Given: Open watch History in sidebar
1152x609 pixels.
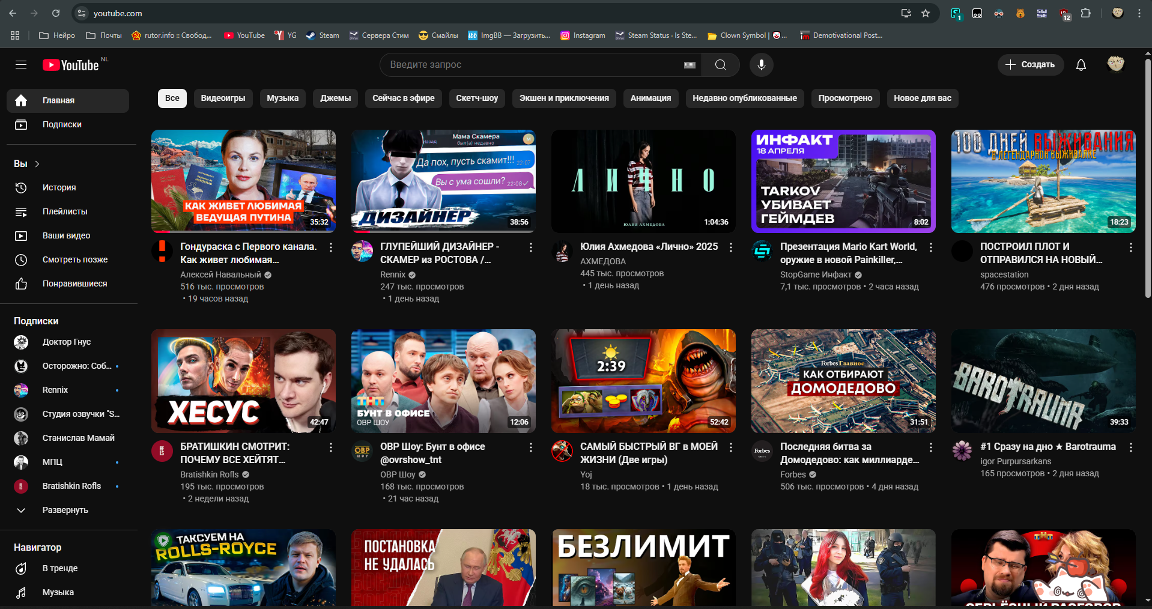Looking at the screenshot, I should coord(59,187).
